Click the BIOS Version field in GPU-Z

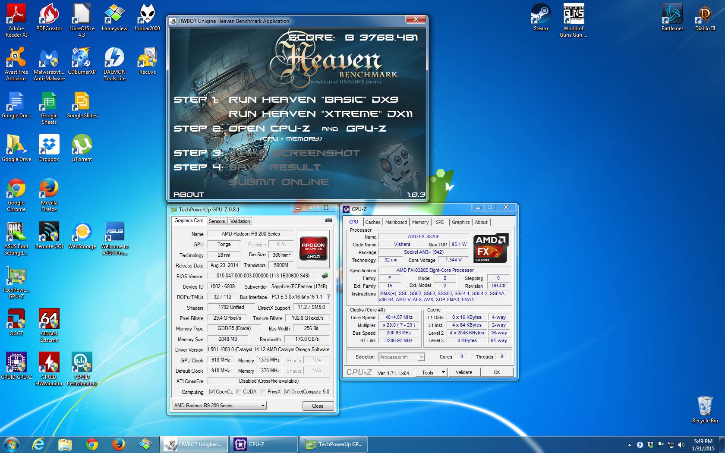click(x=263, y=276)
